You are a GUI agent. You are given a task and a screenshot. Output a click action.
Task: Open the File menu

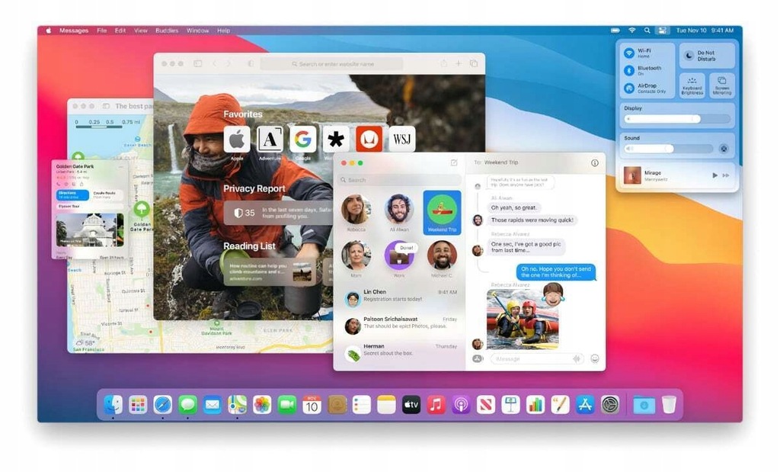coord(102,31)
